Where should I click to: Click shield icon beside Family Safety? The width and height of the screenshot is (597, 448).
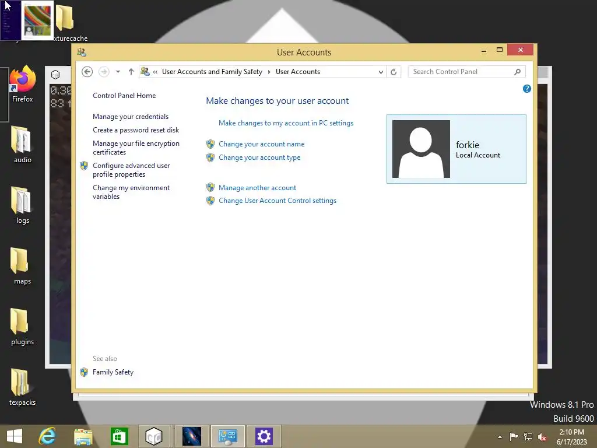click(x=84, y=372)
